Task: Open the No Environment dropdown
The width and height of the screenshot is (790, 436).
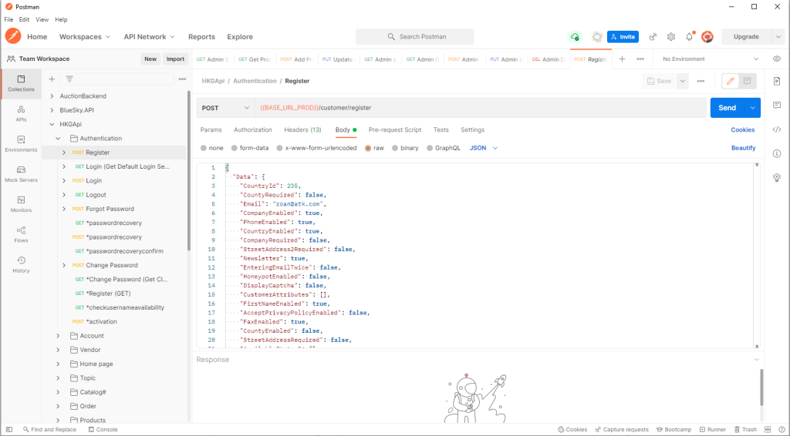Action: (x=711, y=59)
